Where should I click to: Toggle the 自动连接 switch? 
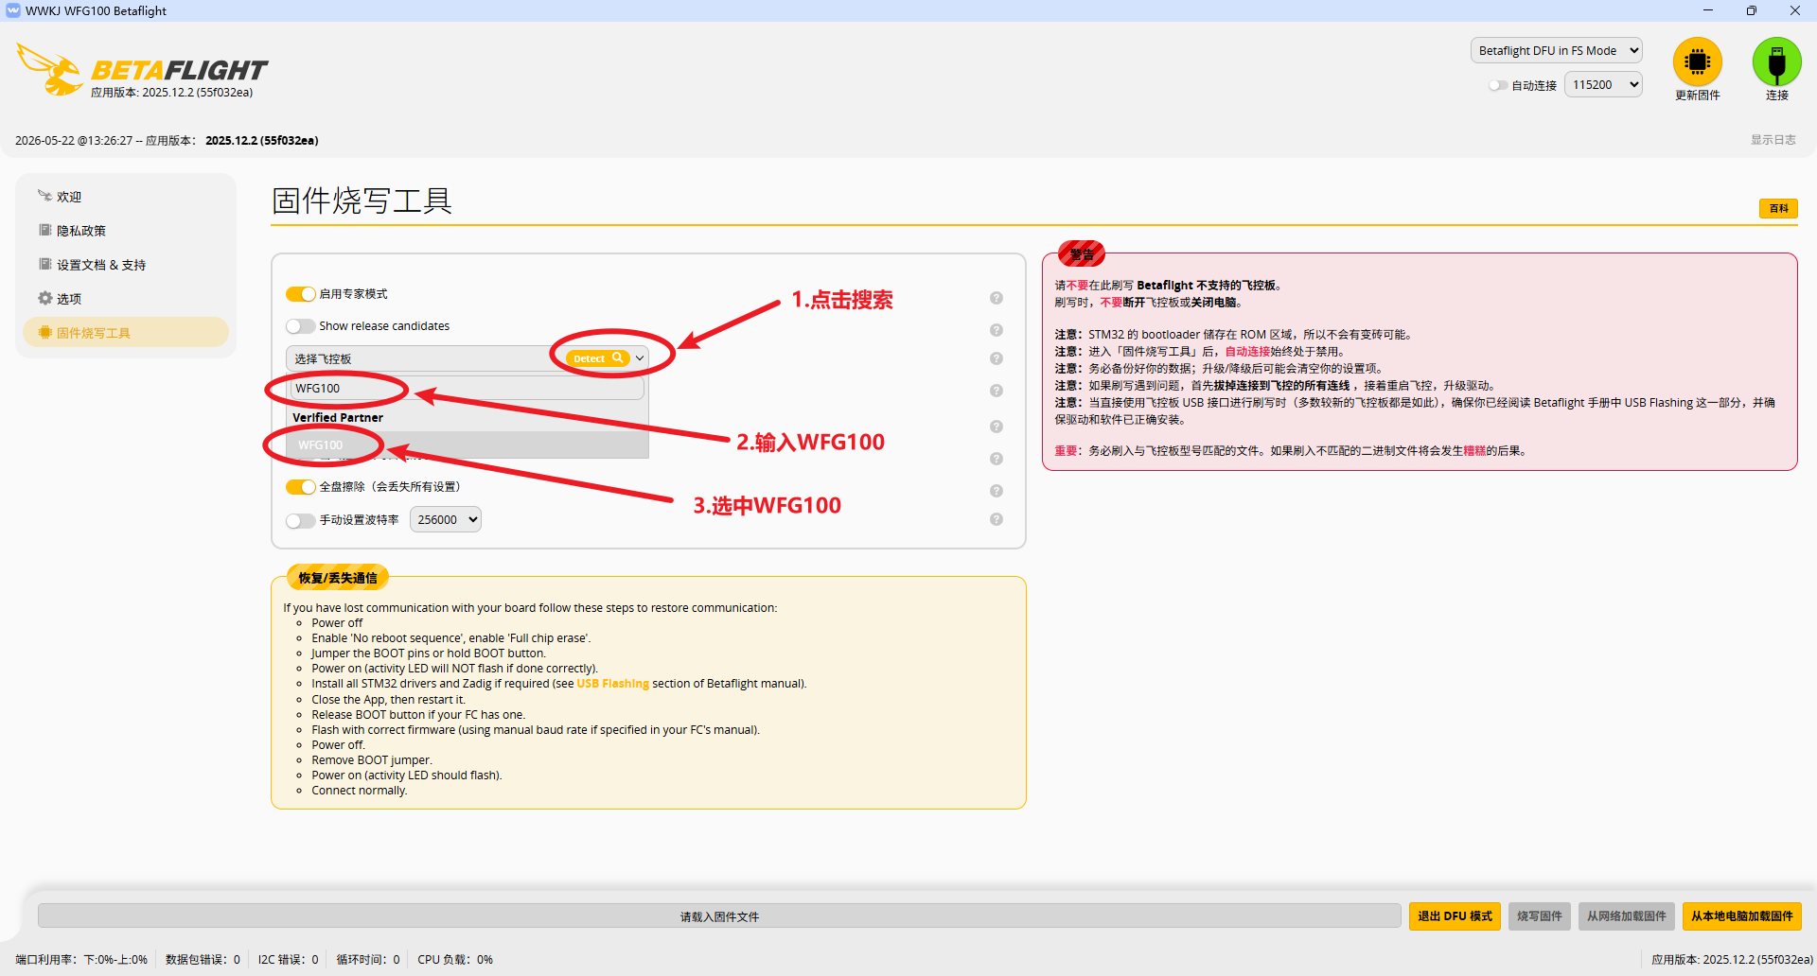click(1498, 85)
